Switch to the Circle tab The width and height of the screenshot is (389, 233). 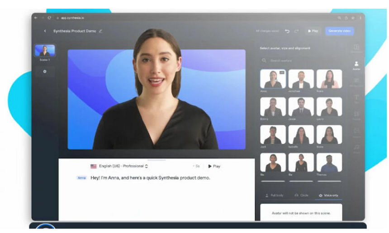[x=301, y=195]
